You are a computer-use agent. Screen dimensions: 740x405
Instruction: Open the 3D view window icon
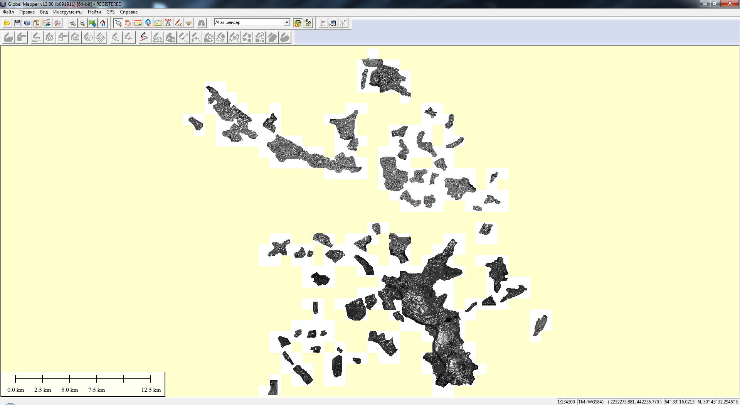[x=308, y=23]
